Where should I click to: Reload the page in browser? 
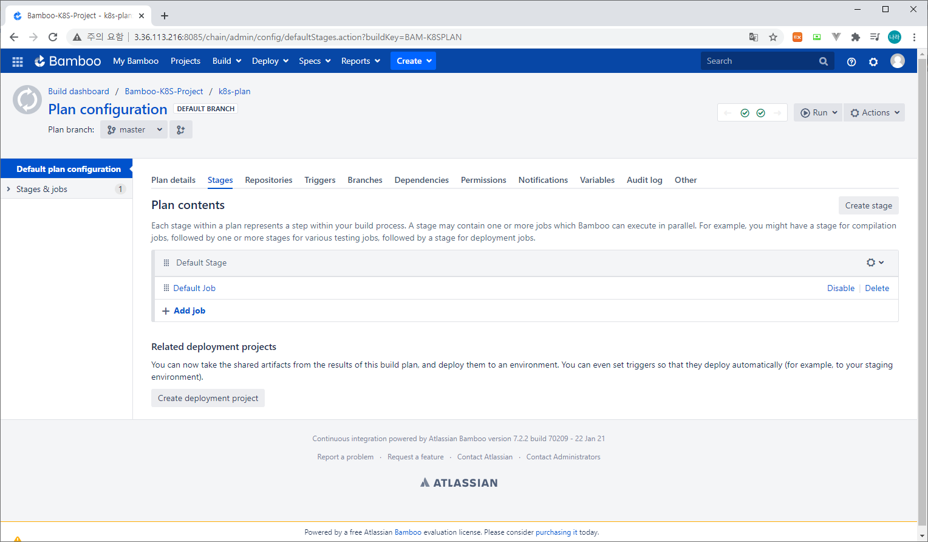[x=53, y=37]
